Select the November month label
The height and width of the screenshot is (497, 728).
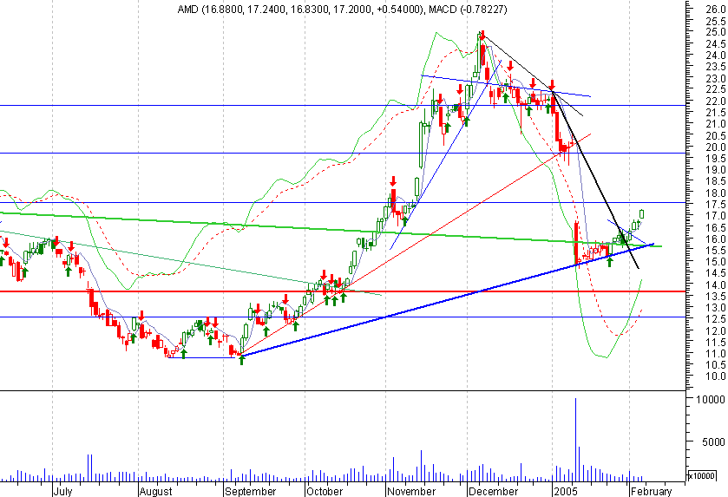pos(411,491)
